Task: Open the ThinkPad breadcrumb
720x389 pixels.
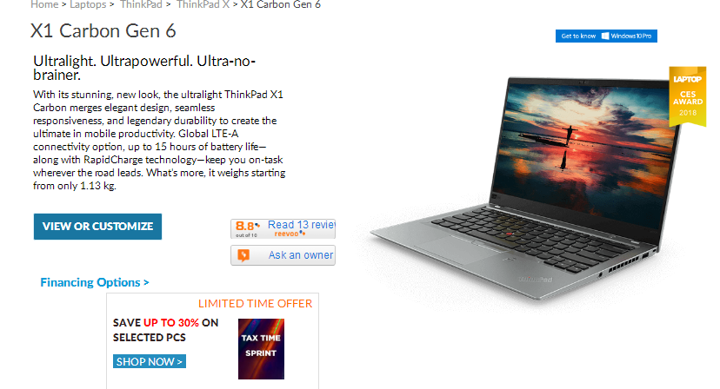Action: click(x=141, y=4)
